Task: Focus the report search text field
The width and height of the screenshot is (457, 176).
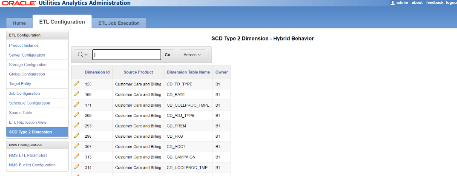Action: 127,55
